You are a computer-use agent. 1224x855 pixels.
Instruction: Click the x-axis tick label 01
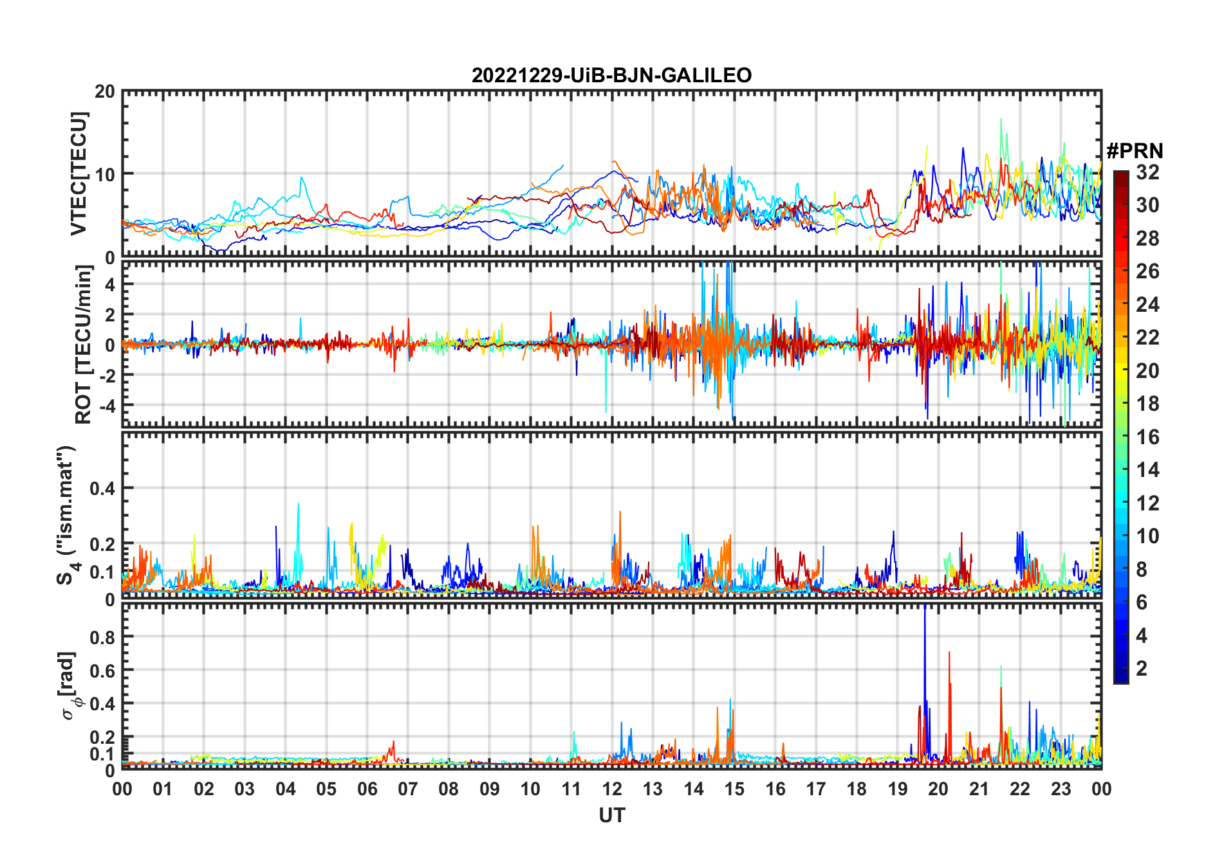pyautogui.click(x=163, y=789)
